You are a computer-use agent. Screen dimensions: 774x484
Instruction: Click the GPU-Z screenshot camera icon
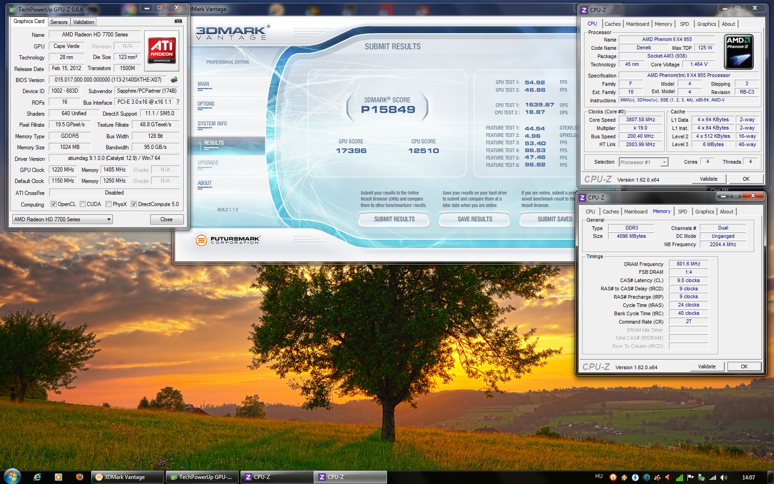(178, 21)
